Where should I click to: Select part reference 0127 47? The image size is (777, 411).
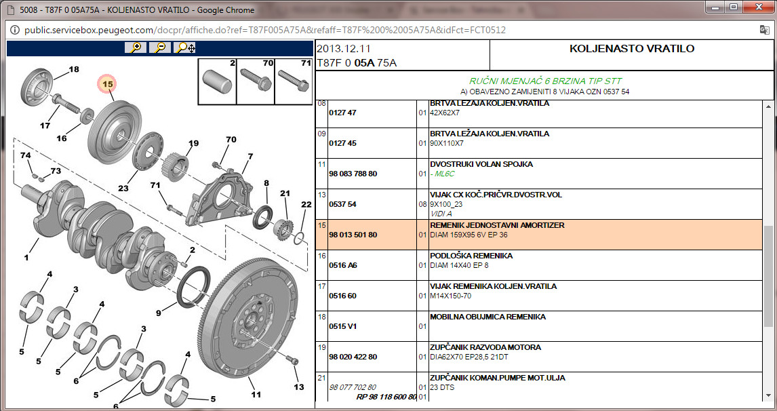342,113
